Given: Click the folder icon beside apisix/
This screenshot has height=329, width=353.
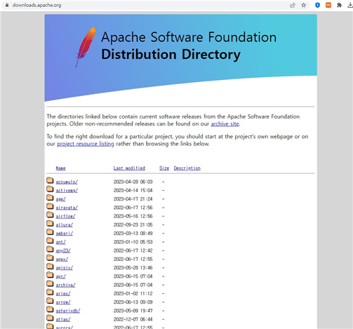Looking at the screenshot, I should pos(50,267).
